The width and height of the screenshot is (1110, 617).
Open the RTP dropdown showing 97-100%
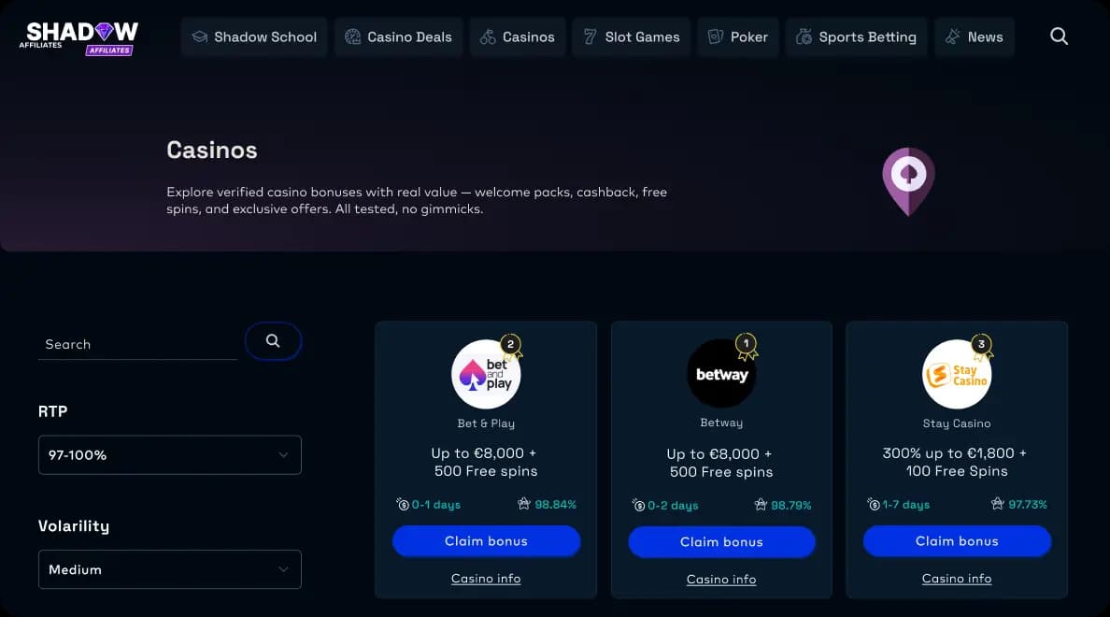tap(169, 454)
